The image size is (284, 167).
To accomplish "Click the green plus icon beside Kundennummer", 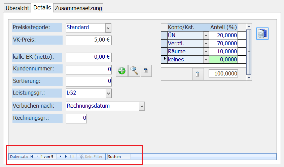I will click(x=122, y=71).
